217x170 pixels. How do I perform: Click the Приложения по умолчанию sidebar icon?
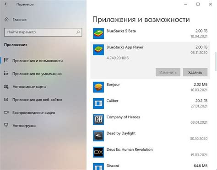tap(6, 74)
